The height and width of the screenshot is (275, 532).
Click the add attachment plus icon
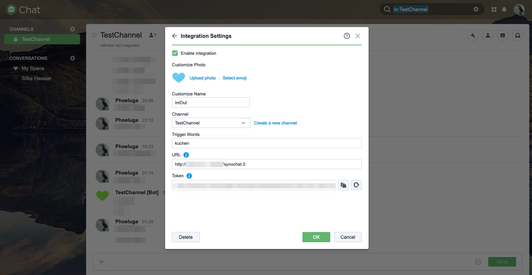point(101,262)
